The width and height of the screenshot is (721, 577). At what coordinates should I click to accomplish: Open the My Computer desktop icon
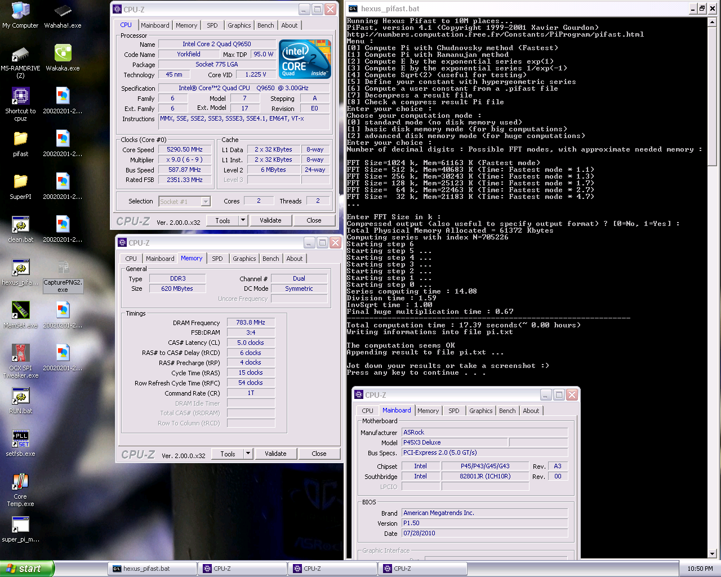coord(20,15)
